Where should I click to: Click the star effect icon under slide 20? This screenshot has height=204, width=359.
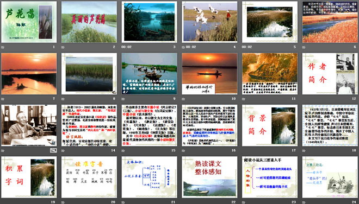63,202
